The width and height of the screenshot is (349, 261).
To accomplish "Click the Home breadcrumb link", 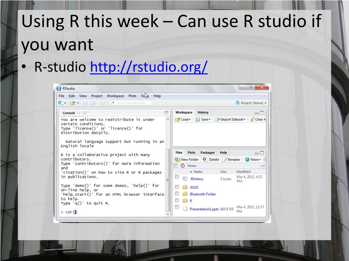I will coord(192,166).
